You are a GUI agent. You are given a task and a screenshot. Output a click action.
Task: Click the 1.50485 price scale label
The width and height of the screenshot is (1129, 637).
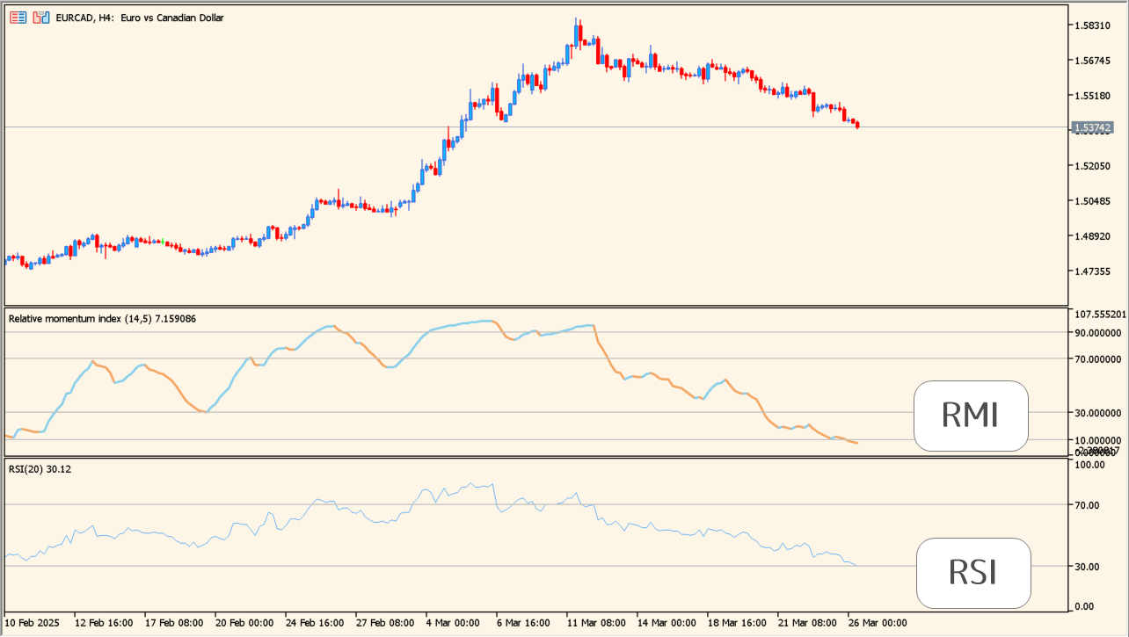click(1092, 201)
